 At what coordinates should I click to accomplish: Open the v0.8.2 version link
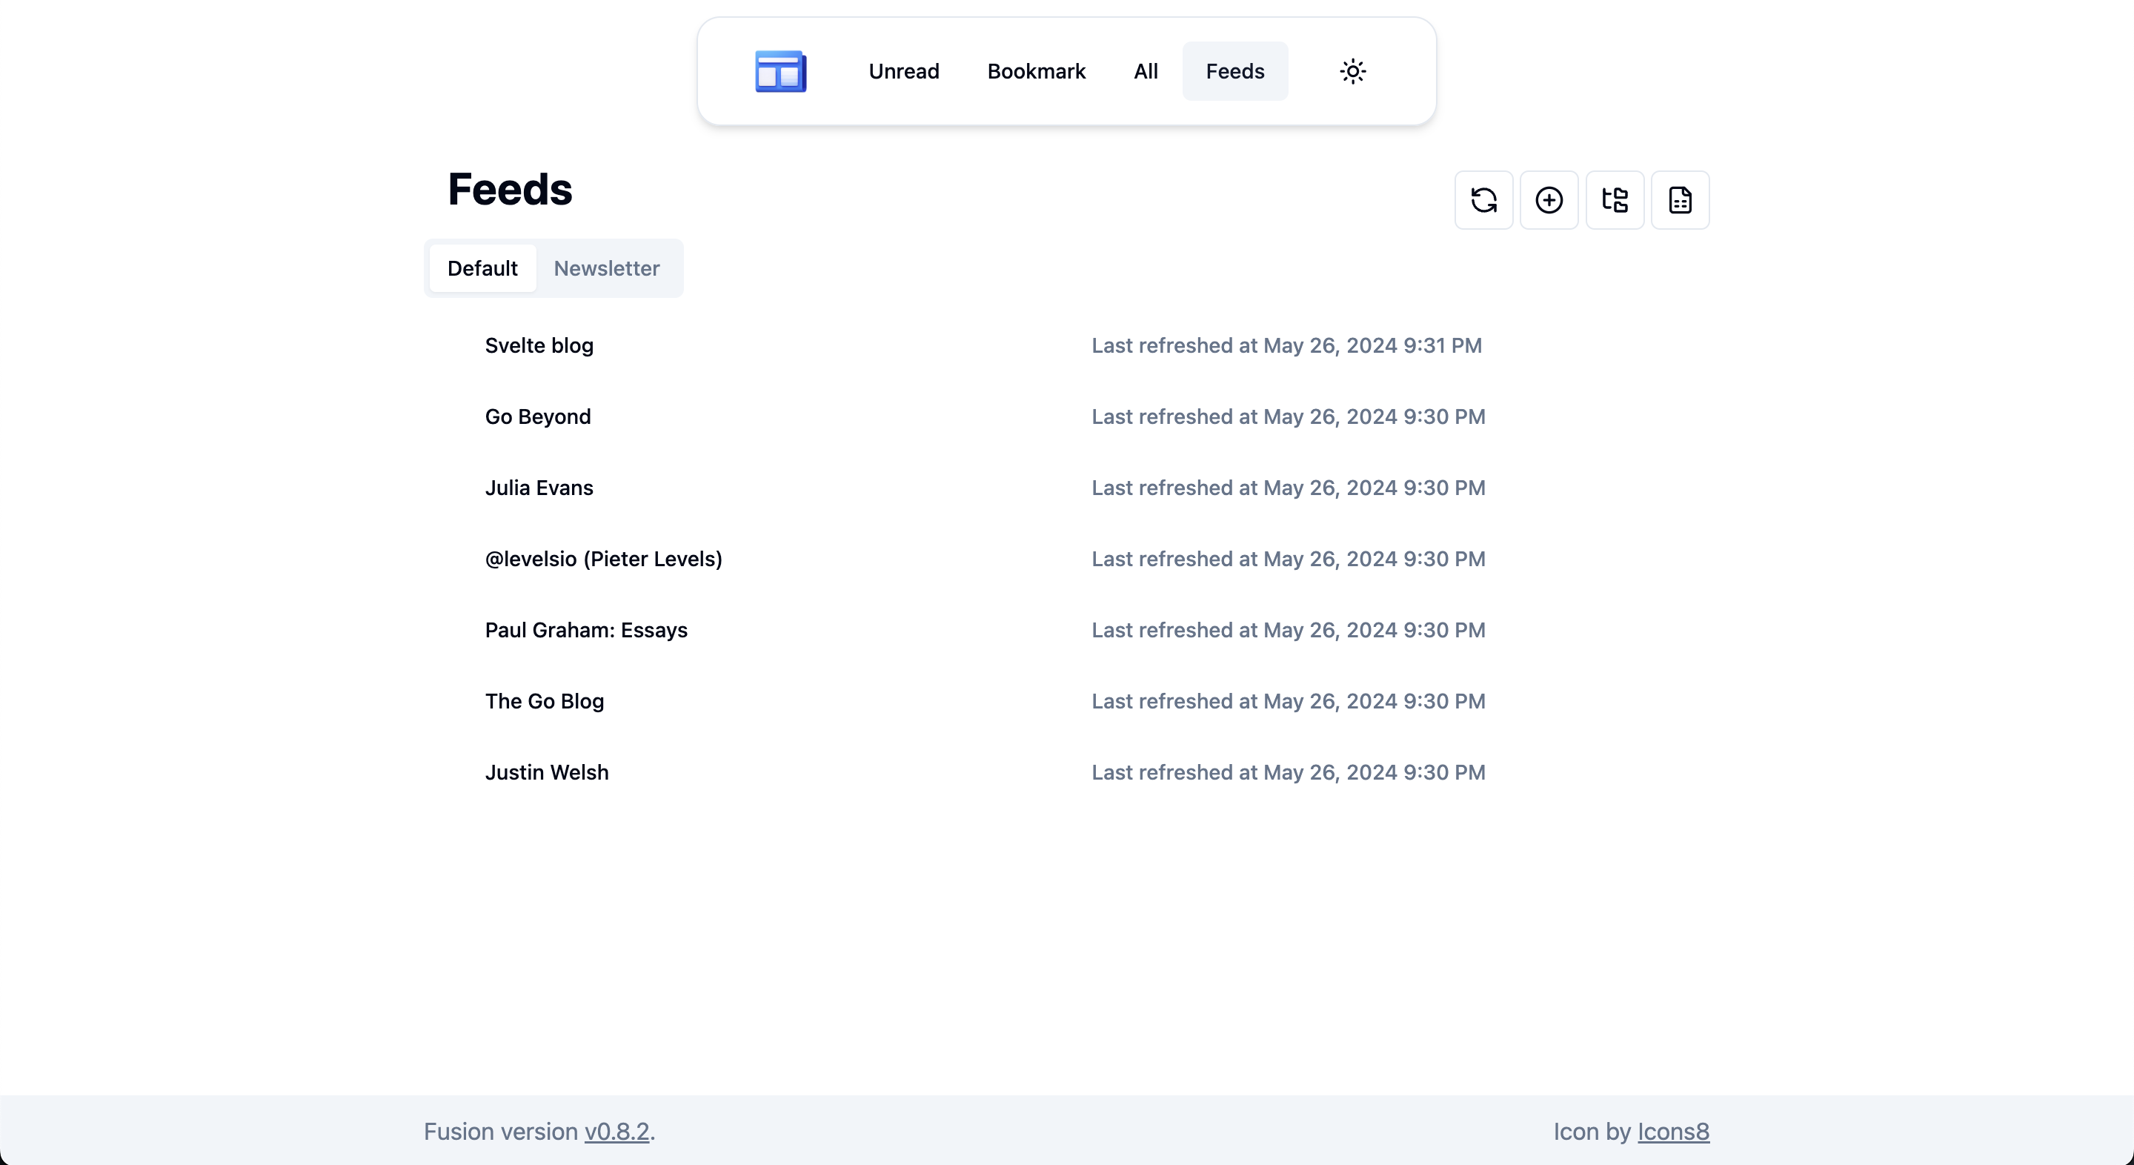pyautogui.click(x=616, y=1131)
